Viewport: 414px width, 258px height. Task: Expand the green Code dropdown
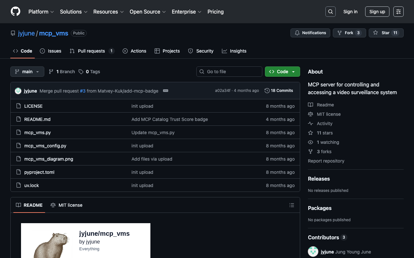[282, 72]
